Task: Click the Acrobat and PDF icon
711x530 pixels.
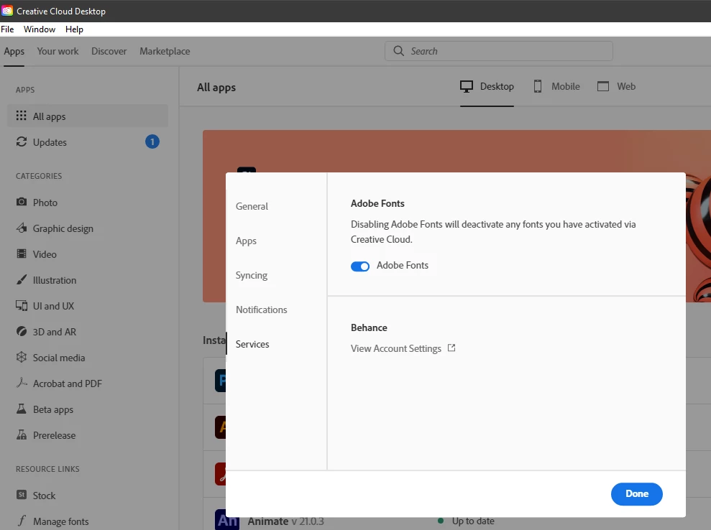Action: [x=22, y=383]
